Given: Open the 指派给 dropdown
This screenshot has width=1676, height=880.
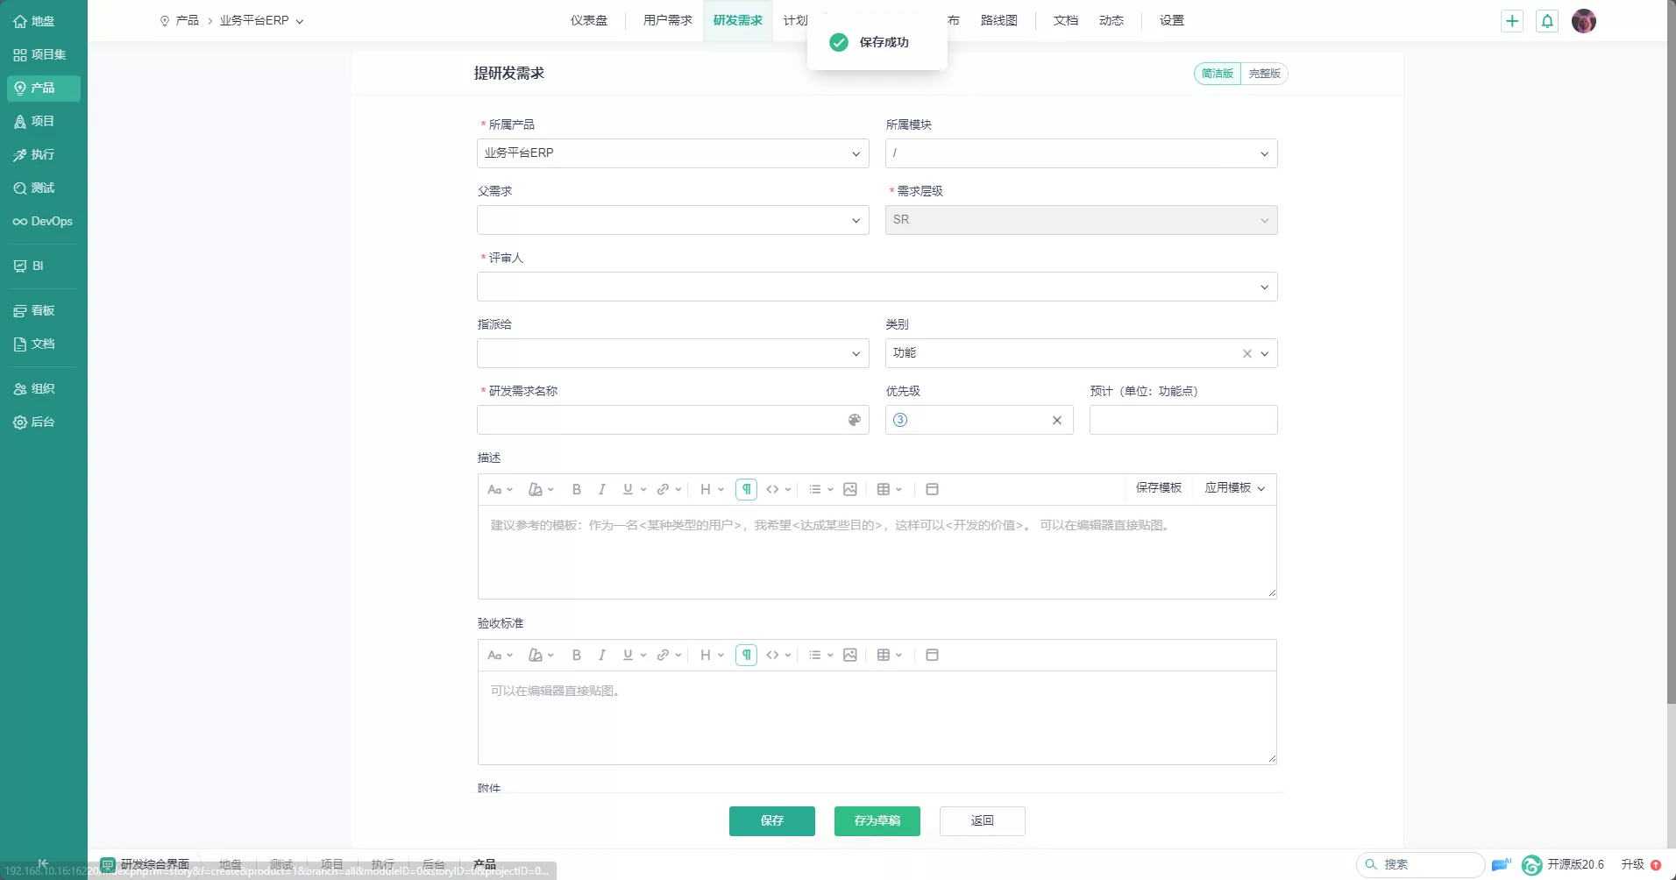Looking at the screenshot, I should [x=673, y=353].
